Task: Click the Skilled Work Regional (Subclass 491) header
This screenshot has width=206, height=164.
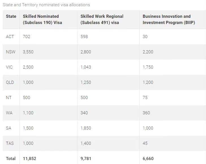Action: click(102, 19)
